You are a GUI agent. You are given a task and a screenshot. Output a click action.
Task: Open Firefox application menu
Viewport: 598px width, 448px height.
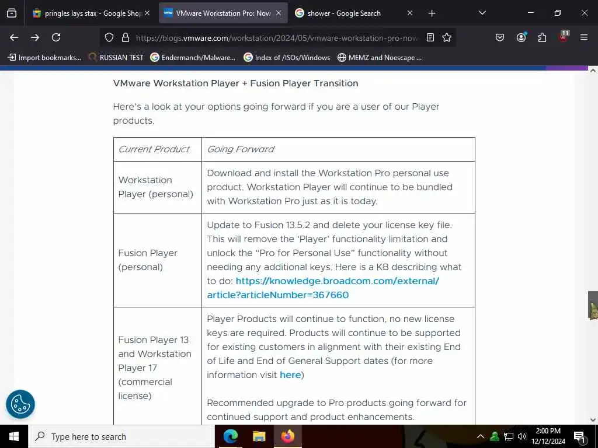click(x=584, y=37)
